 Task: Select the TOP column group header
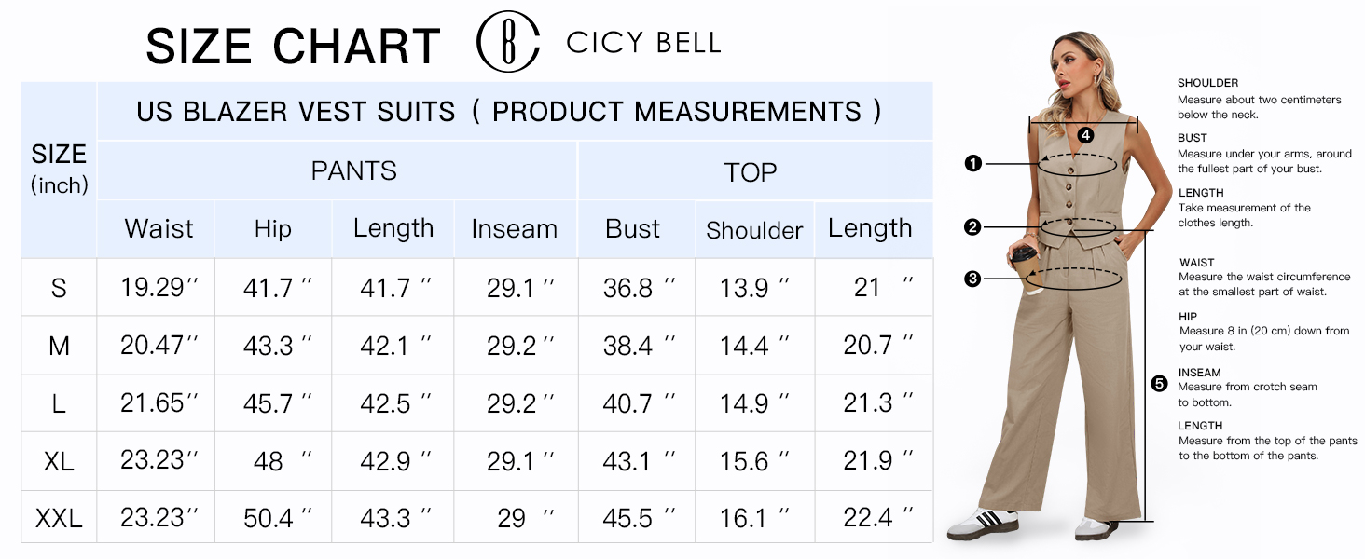pos(751,173)
